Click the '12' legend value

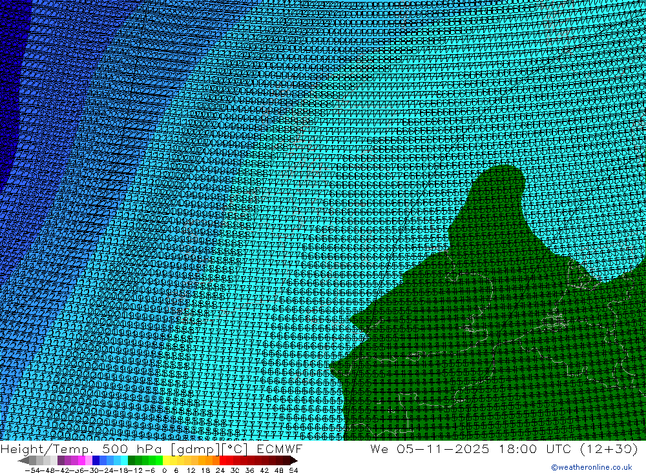tap(191, 470)
